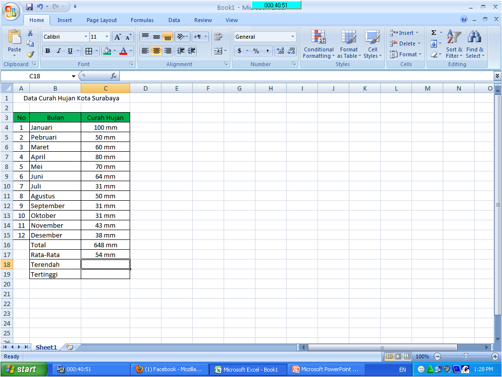Open Cell Styles gallery
The image size is (502, 377).
(372, 44)
